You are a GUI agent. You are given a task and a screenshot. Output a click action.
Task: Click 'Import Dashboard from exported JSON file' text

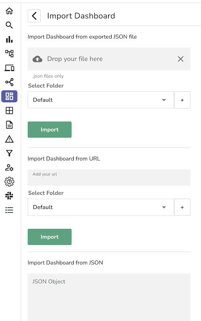[x=82, y=37]
